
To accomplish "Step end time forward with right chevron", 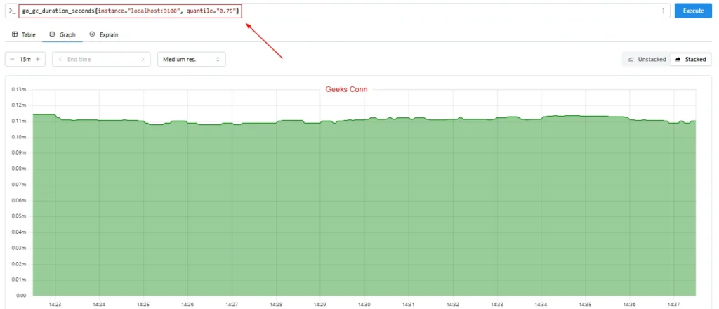I will coord(143,60).
